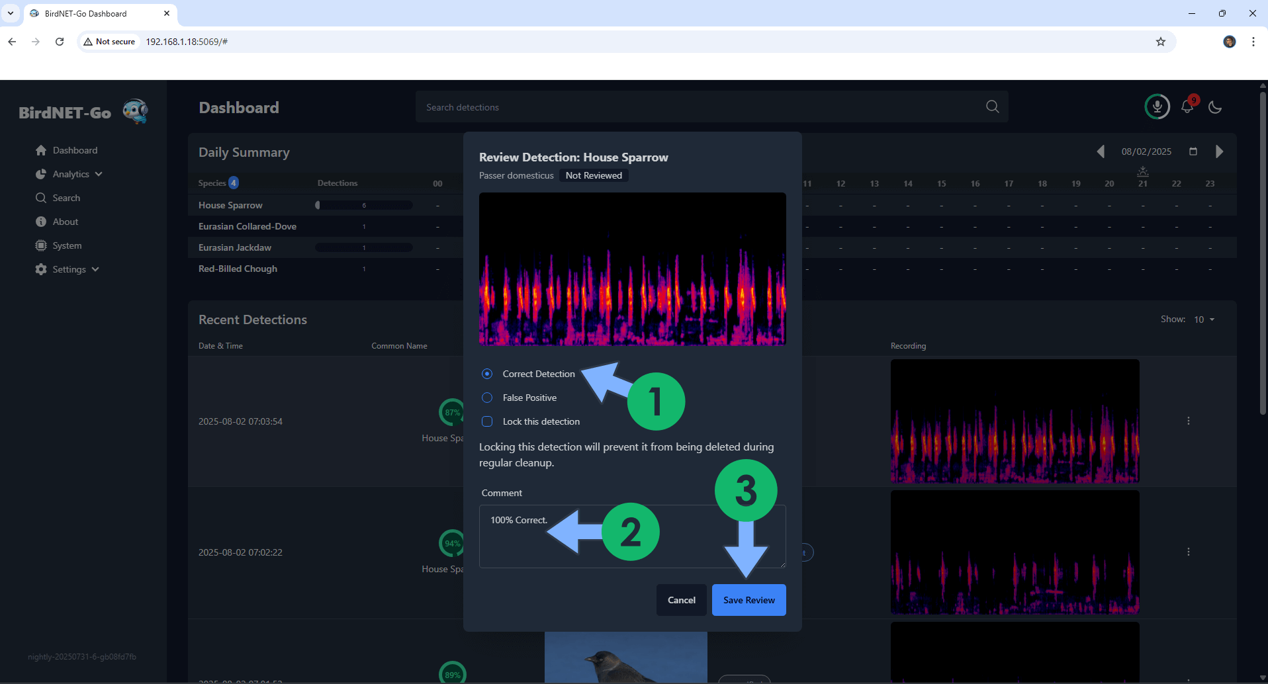
Task: Open actions menu for 07:03:54 detection
Action: pos(1189,421)
